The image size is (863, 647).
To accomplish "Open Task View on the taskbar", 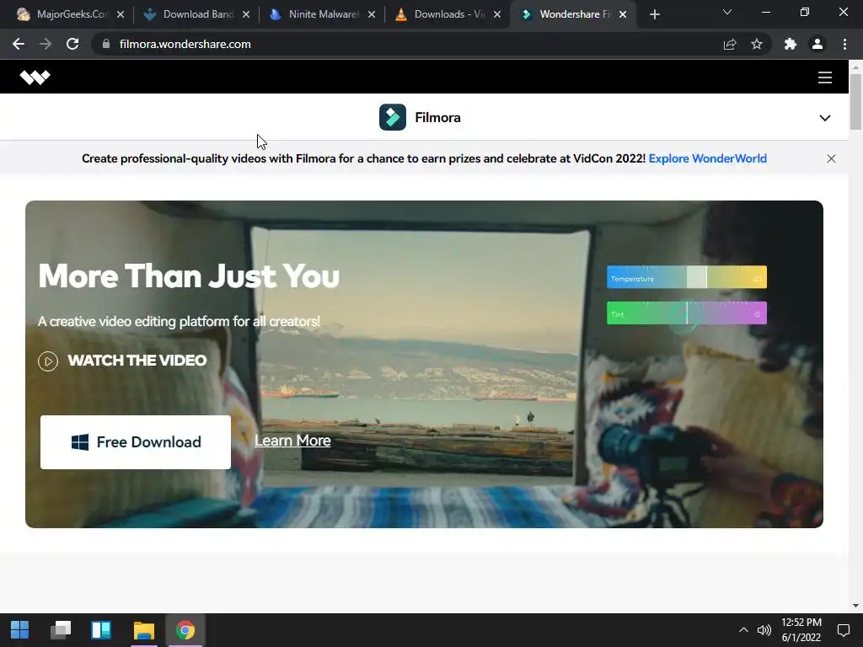I will coord(61,630).
